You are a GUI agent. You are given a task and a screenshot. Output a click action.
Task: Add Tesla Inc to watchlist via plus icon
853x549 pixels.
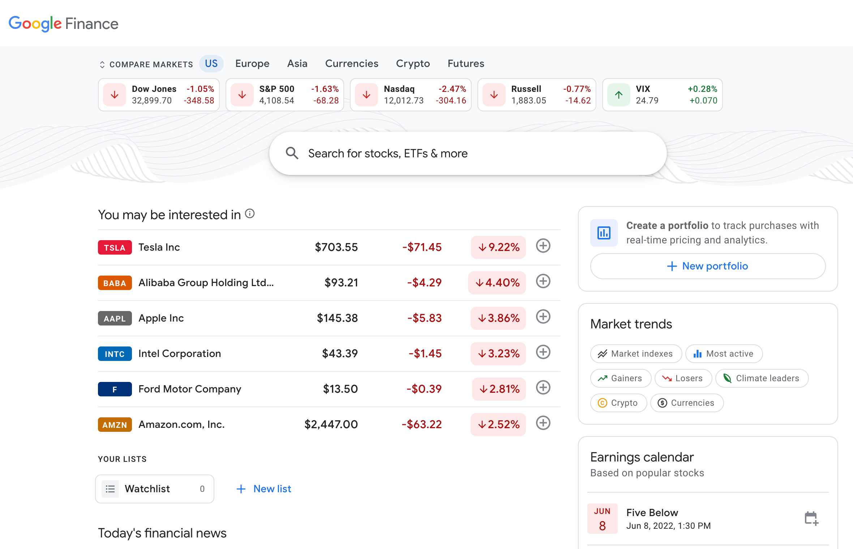543,246
